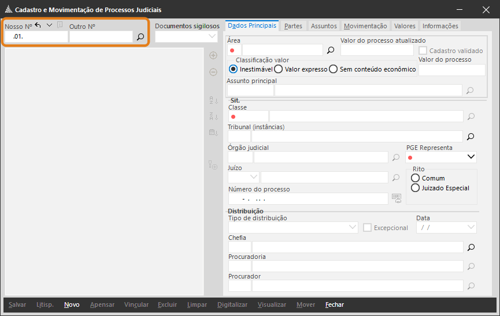Viewport: 500px width, 316px height.
Task: Click the search magnifier beside Outro Nº
Action: click(140, 37)
